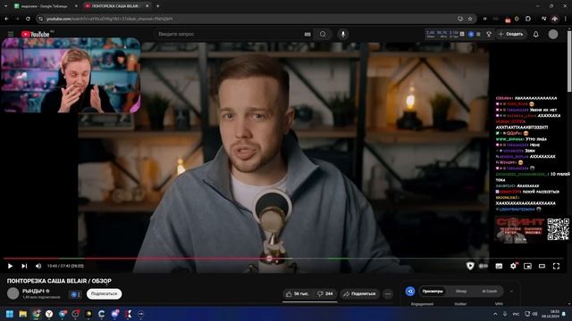Click the РЫНДЫЧ channel avatar
This screenshot has height=321, width=572.
coord(13,293)
